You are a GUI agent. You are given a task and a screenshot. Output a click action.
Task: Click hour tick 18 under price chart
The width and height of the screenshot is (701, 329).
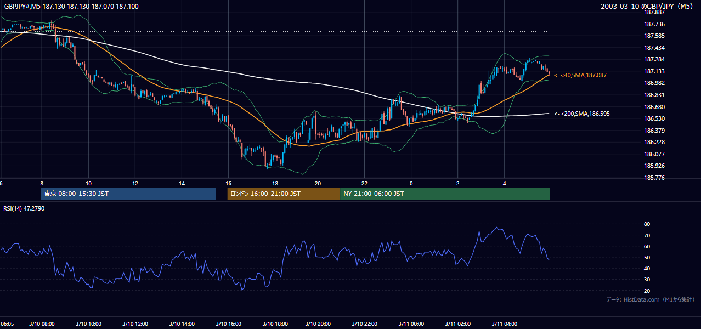[x=275, y=183]
